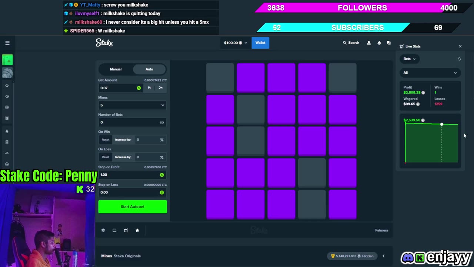Open Live Support headset icon in sidebar
Viewport: 474px width, 267px height.
coord(7,164)
